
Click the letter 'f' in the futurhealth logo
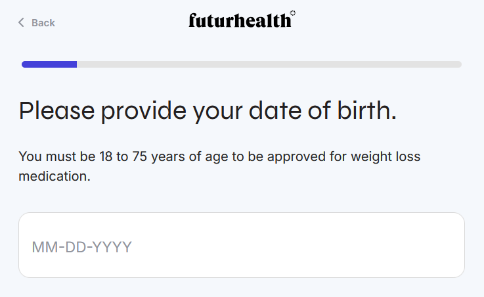pos(192,20)
